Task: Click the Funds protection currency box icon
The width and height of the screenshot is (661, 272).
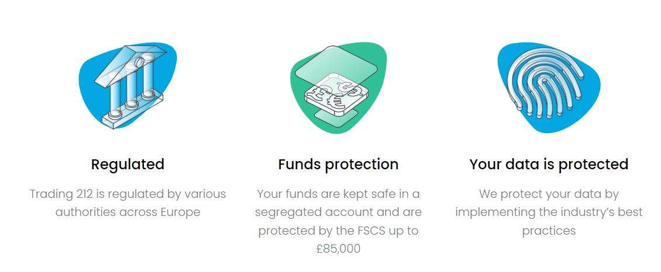Action: [x=338, y=89]
